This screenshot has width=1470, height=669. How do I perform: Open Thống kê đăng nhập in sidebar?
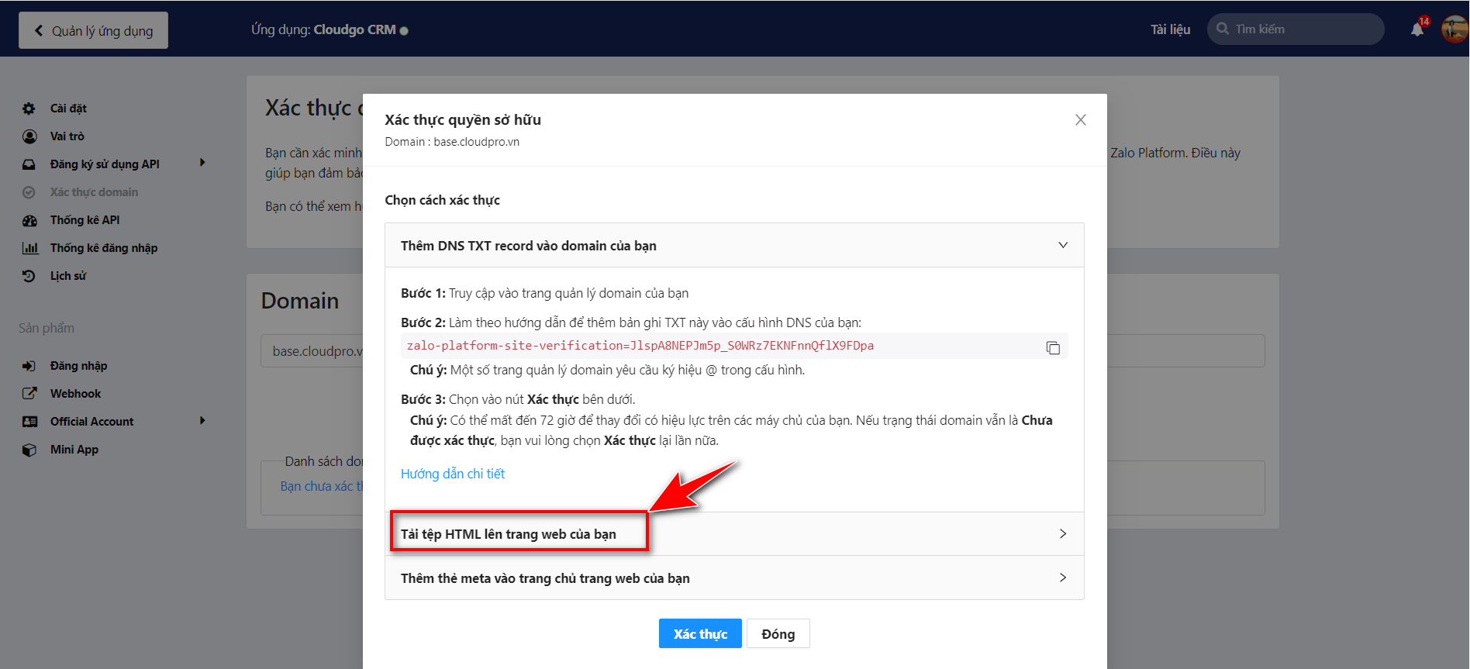[104, 248]
